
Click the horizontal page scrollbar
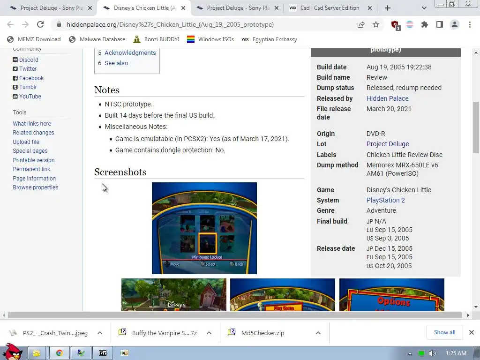tap(235, 315)
